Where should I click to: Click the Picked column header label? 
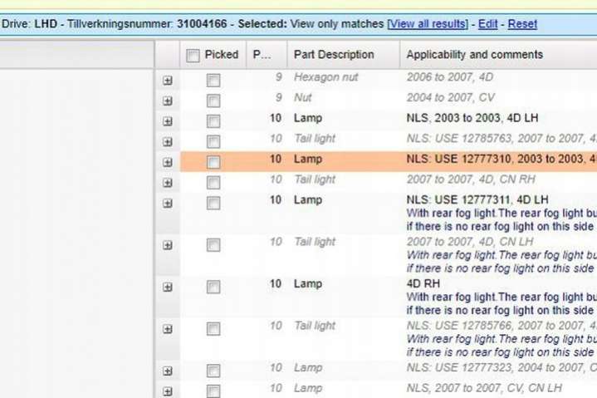221,55
